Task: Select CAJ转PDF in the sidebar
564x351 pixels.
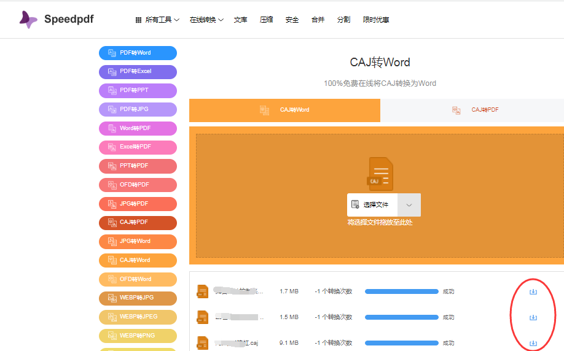Action: [x=138, y=222]
